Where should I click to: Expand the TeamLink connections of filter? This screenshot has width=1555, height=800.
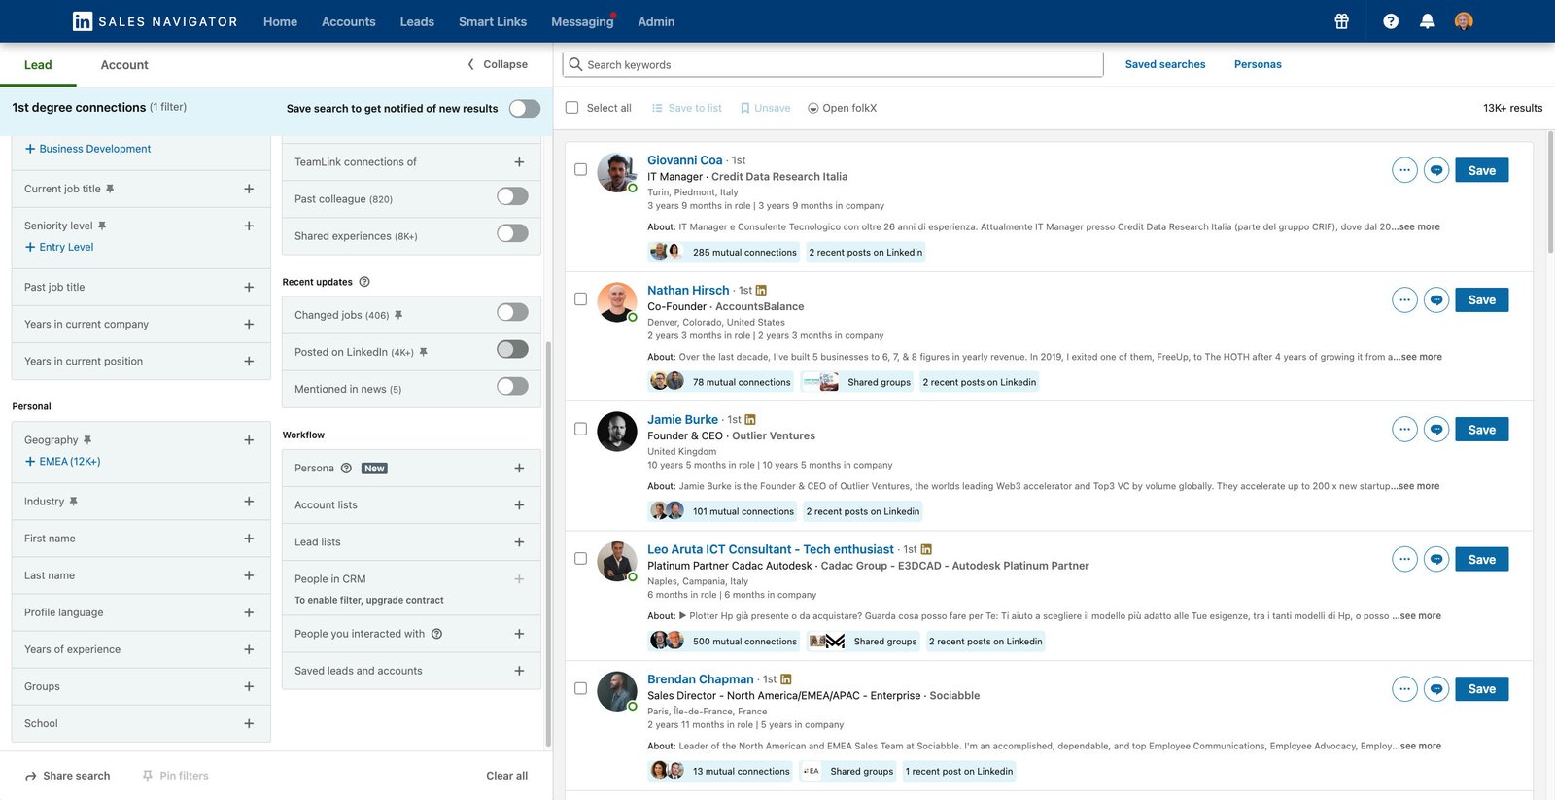pyautogui.click(x=519, y=162)
